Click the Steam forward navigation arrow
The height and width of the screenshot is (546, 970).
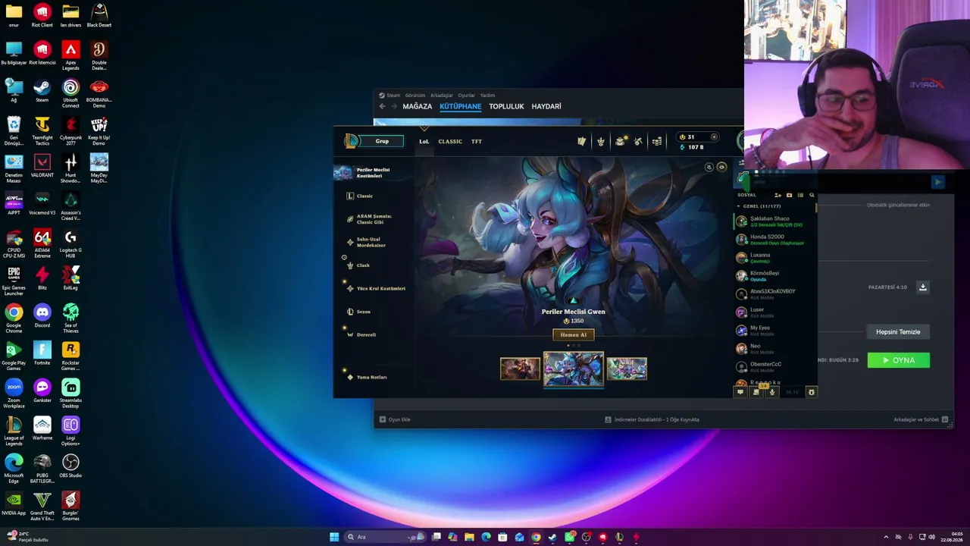(393, 106)
